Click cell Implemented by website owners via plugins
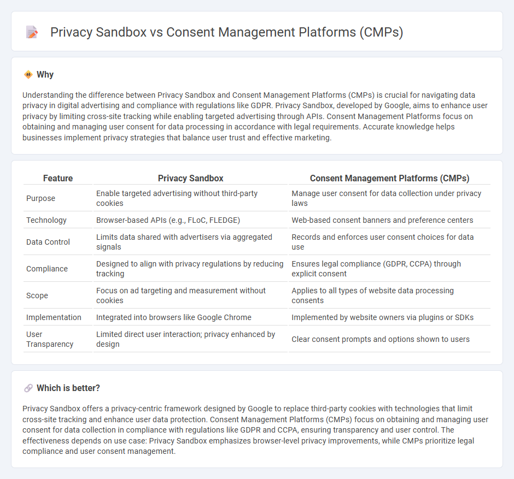This screenshot has height=479, width=514. [389, 317]
